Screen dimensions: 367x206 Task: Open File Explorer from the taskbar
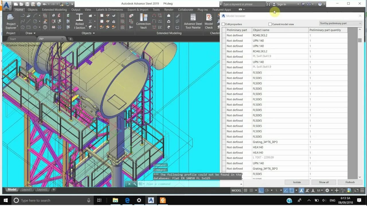[x=115, y=200]
